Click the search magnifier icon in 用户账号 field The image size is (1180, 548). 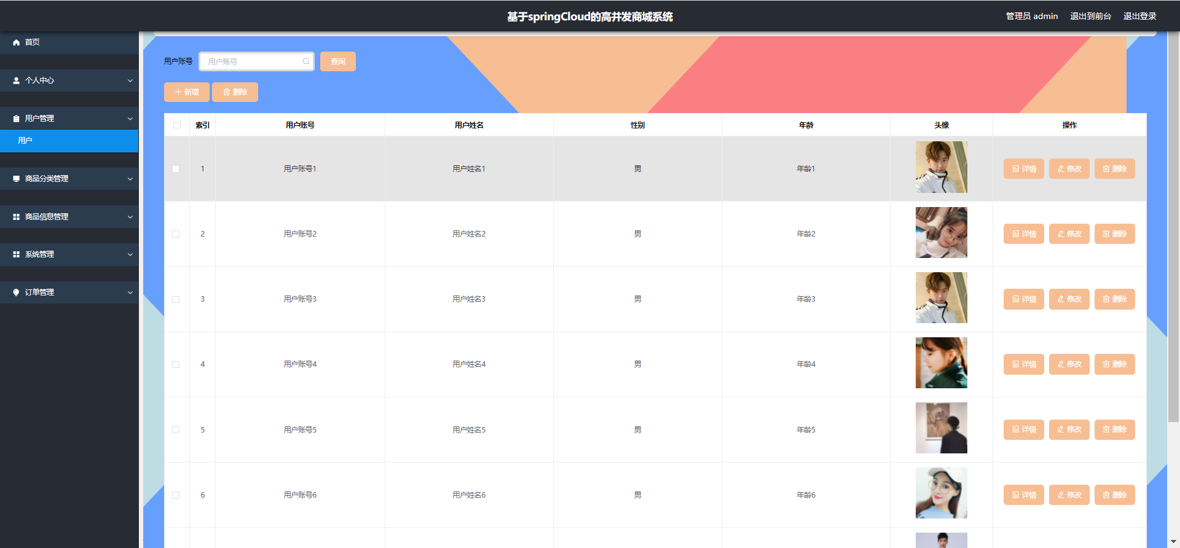click(x=306, y=61)
